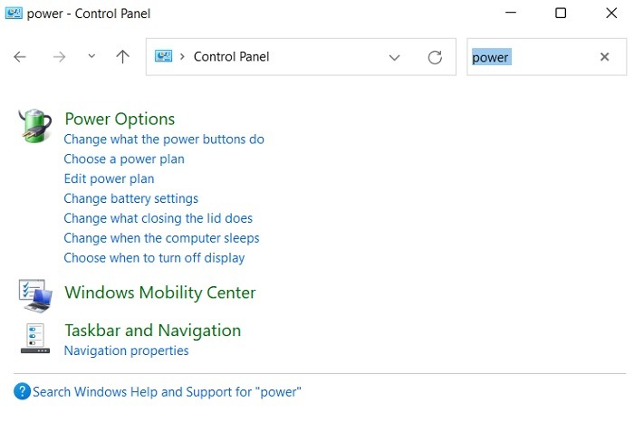Expand the address bar history dropdown

[x=394, y=57]
